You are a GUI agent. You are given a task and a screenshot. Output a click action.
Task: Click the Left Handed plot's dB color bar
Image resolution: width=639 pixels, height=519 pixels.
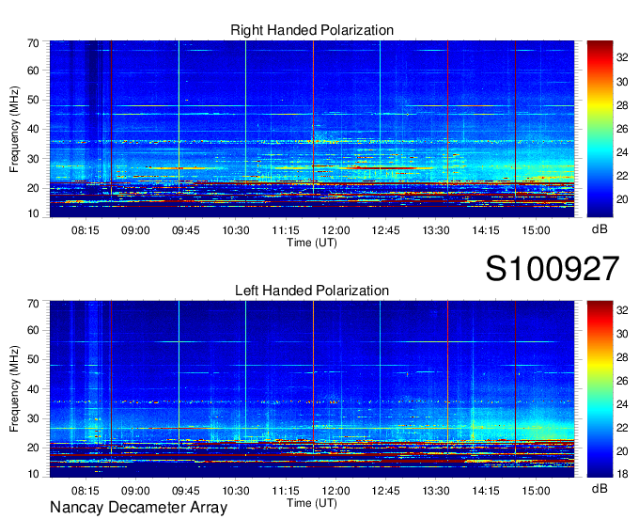pyautogui.click(x=600, y=389)
